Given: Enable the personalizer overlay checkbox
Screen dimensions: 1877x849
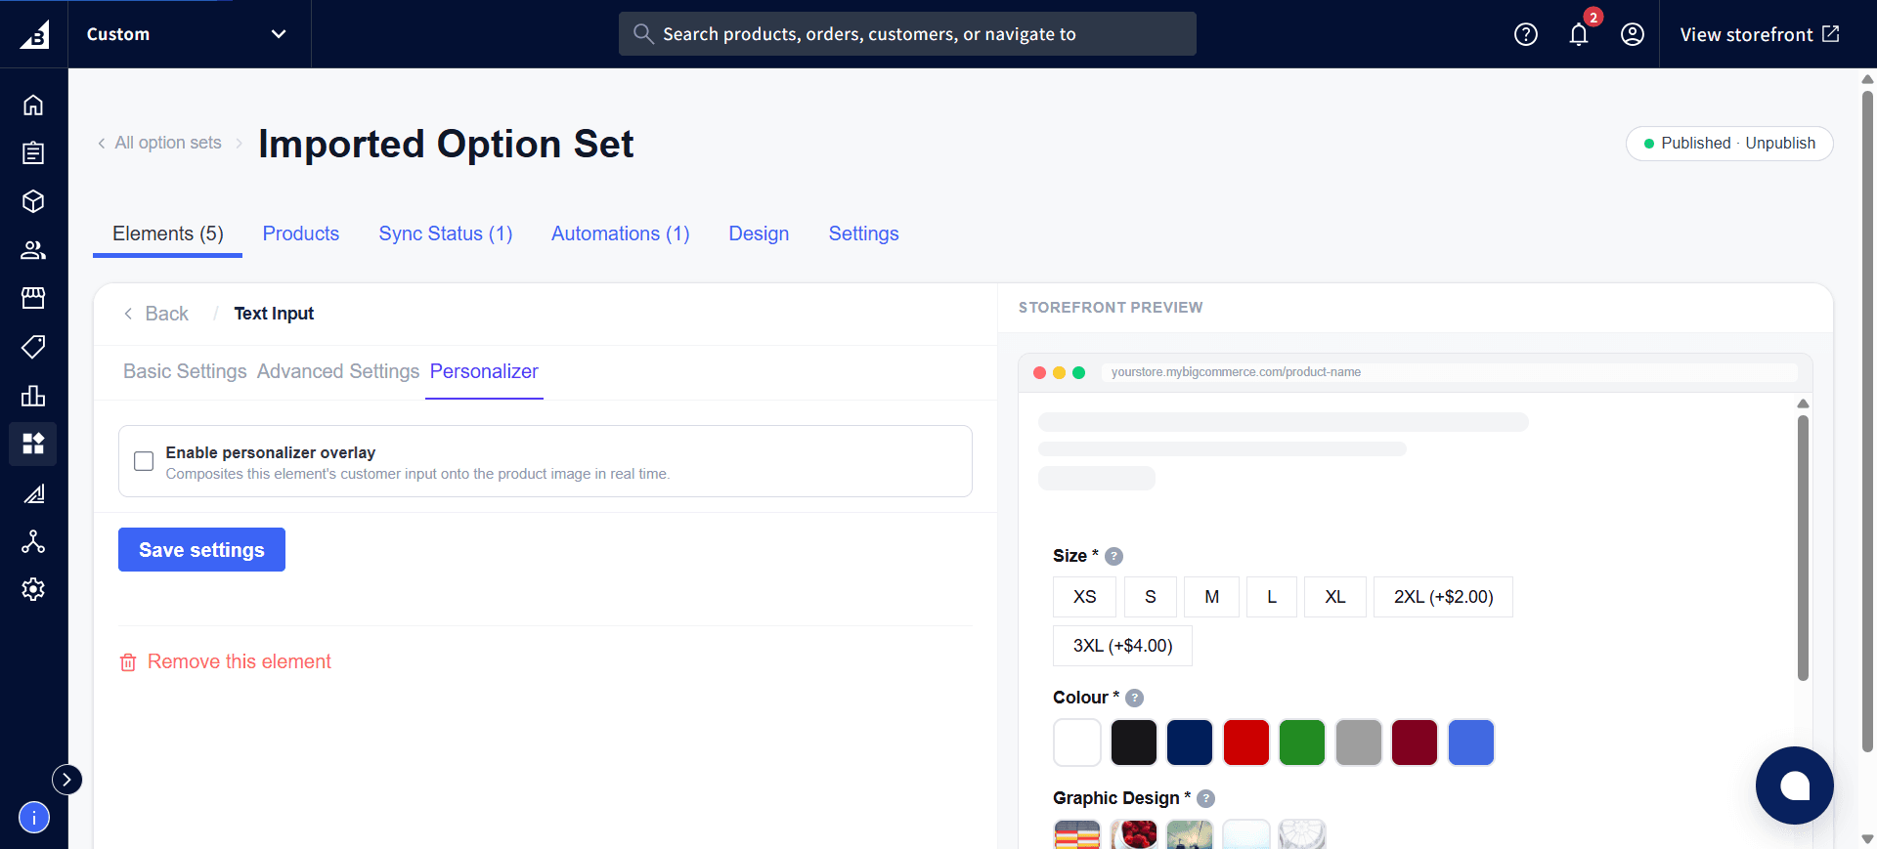Looking at the screenshot, I should 144,461.
